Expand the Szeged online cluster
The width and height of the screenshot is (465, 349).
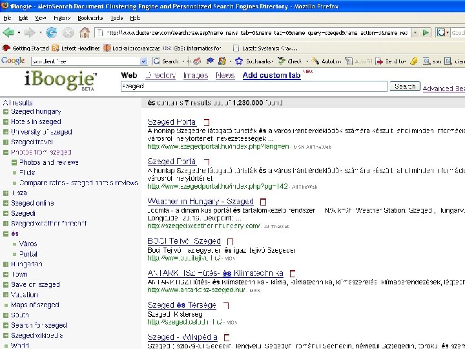coord(6,203)
